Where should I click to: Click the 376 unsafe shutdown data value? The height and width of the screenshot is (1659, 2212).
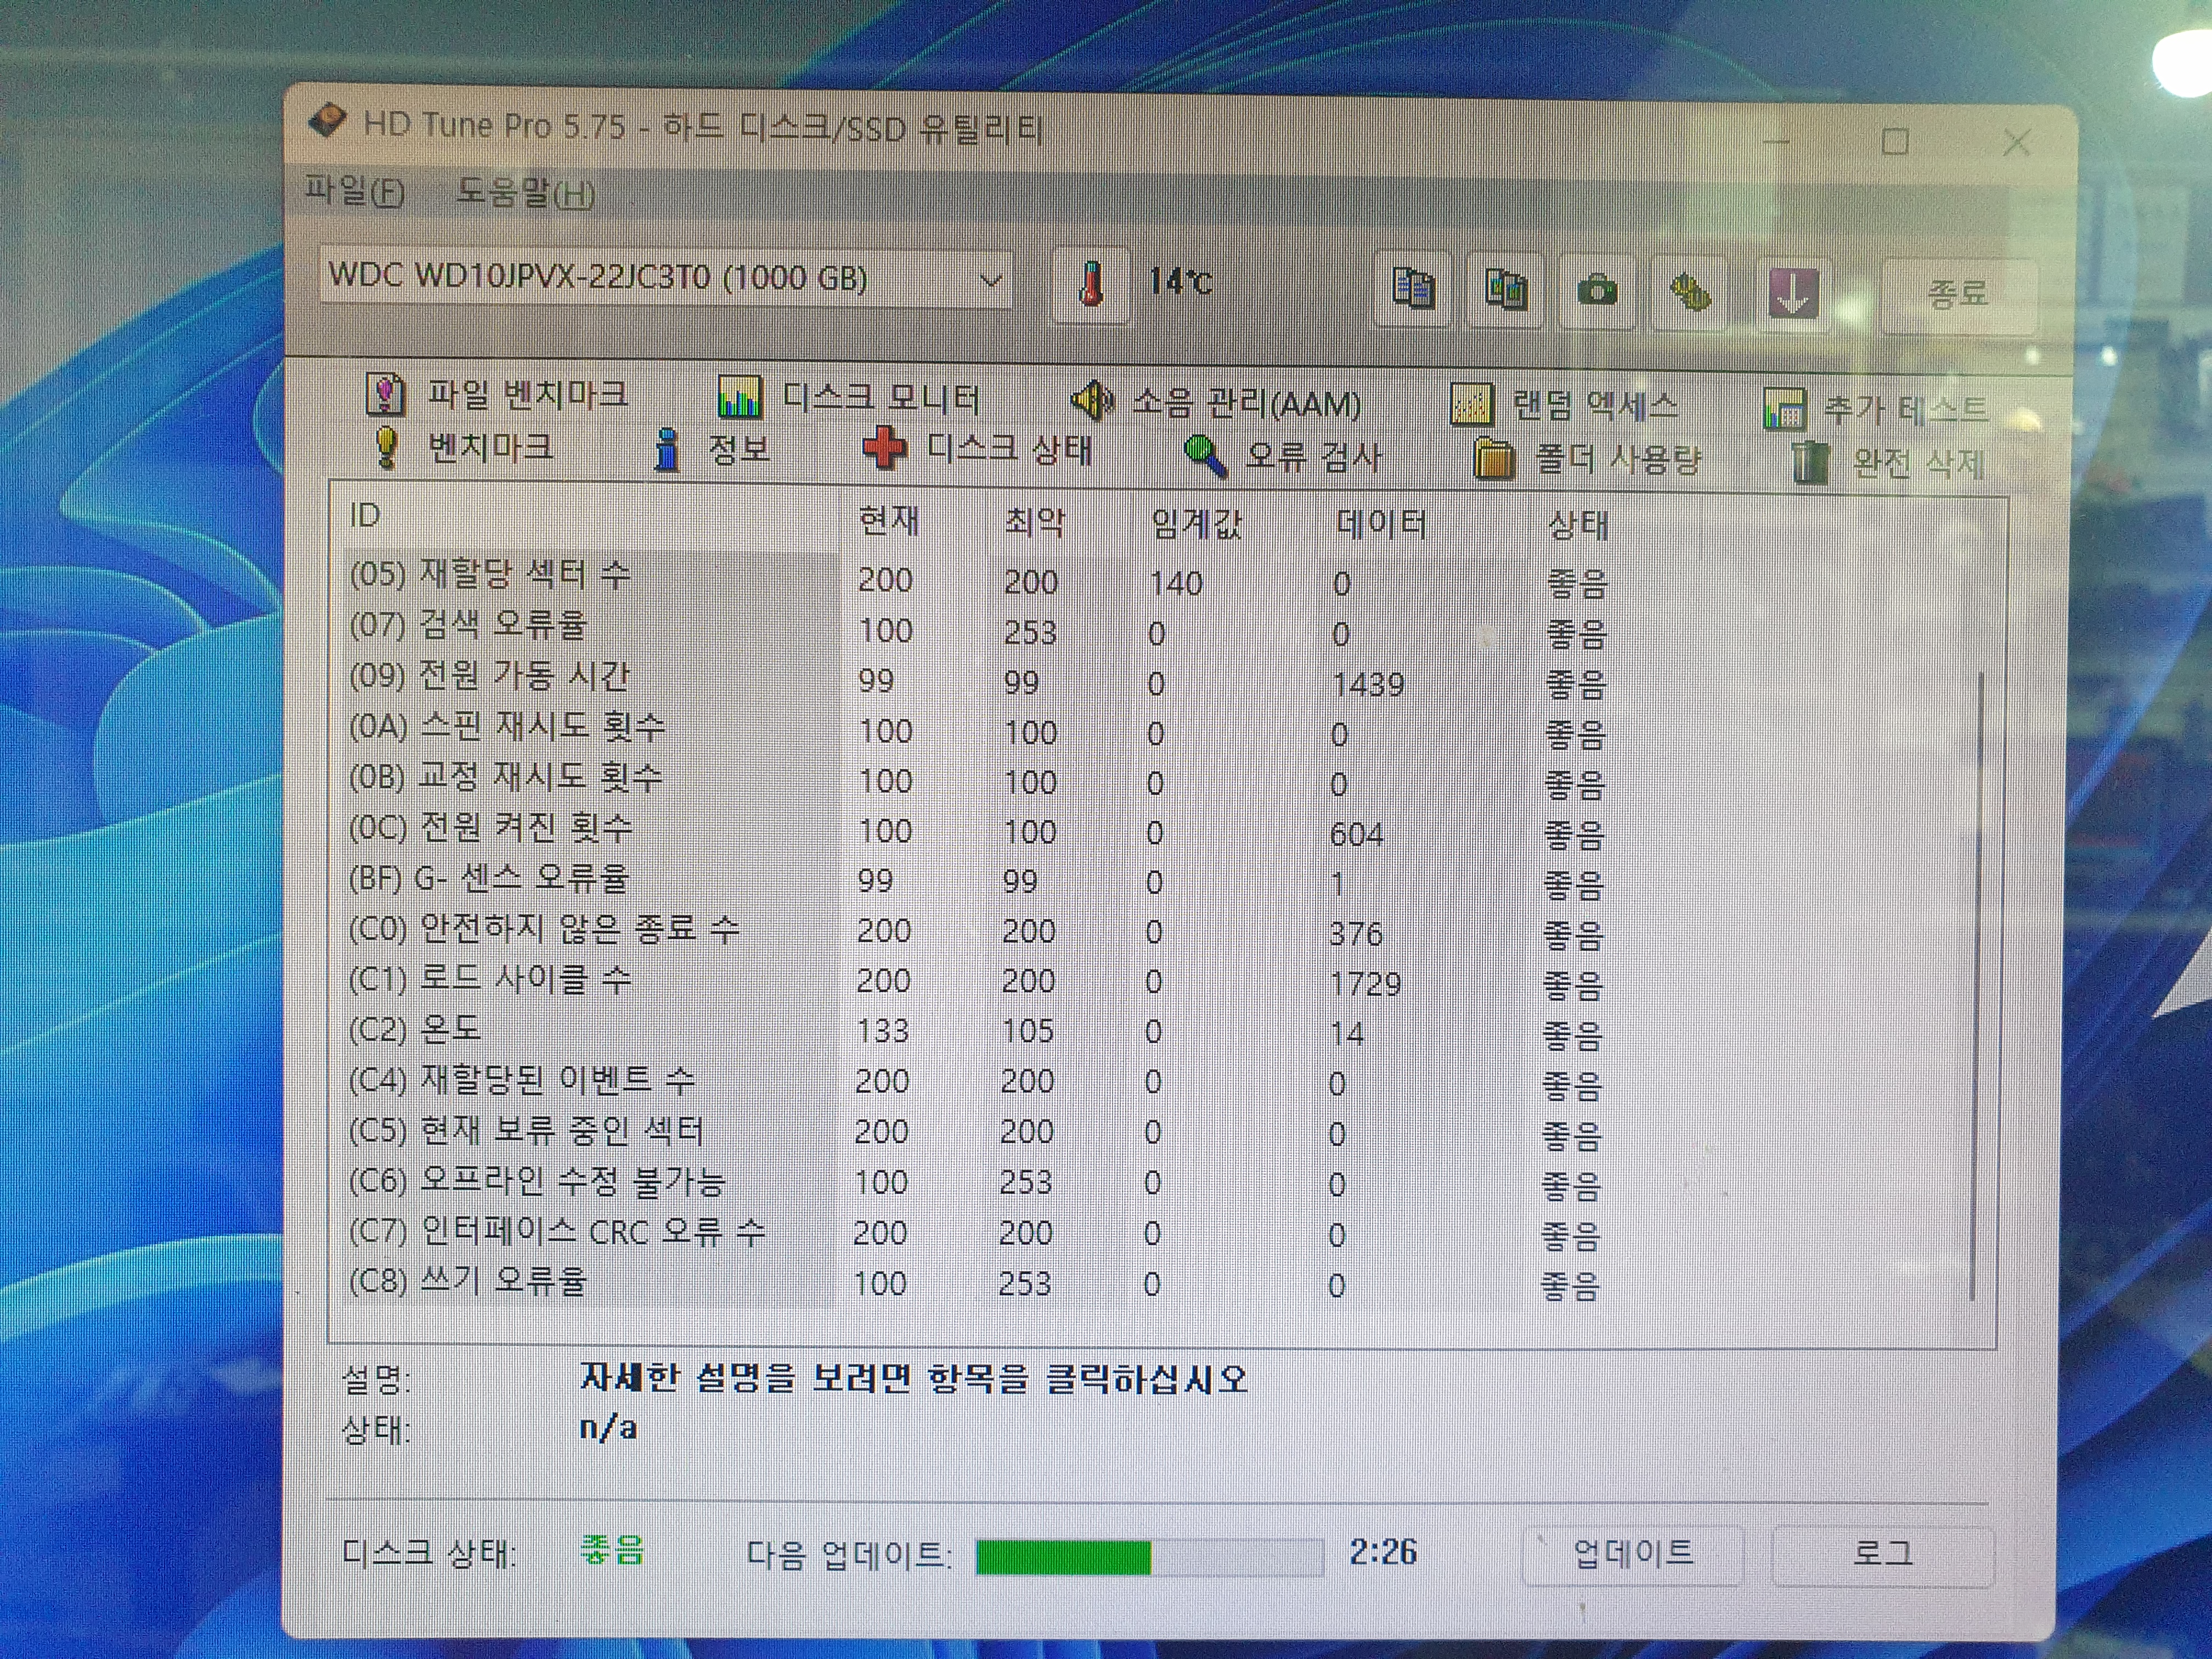click(1356, 934)
